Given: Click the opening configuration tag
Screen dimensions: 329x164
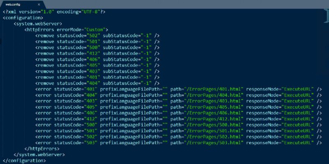Looking at the screenshot, I should click(x=23, y=18).
